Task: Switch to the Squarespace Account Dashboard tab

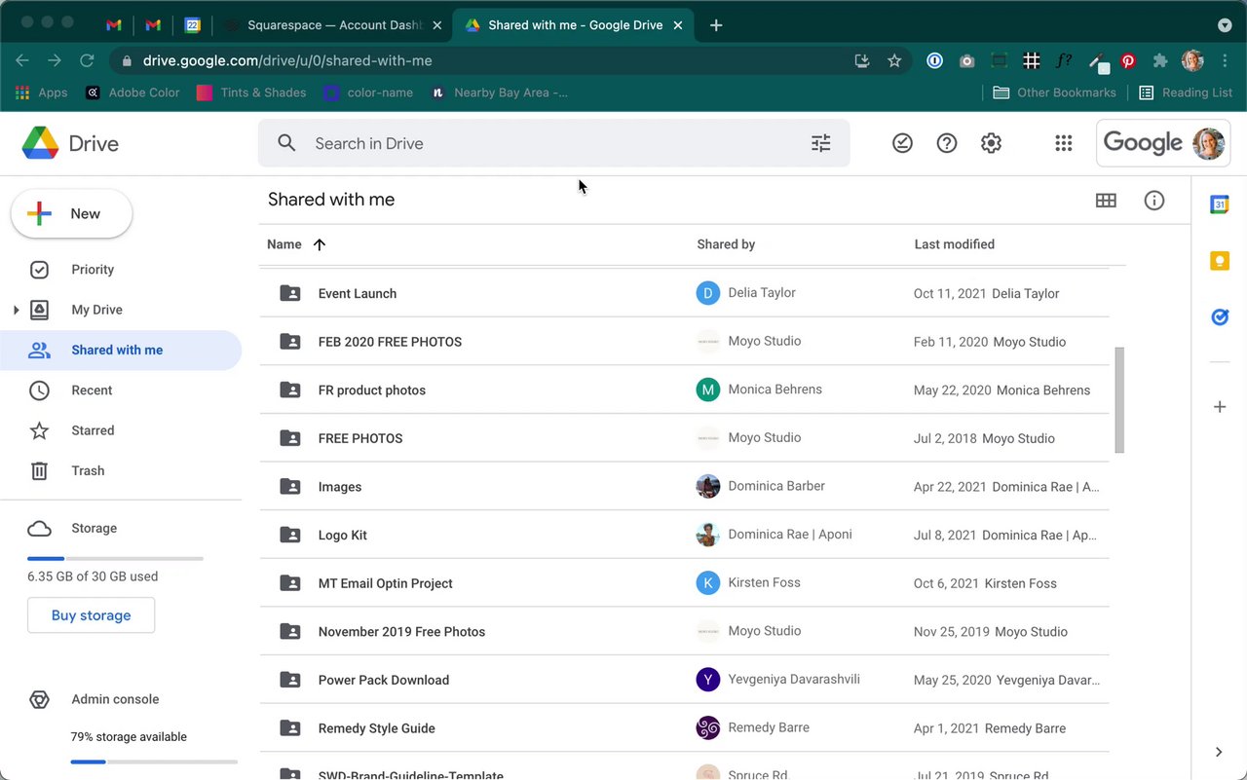Action: tap(333, 25)
